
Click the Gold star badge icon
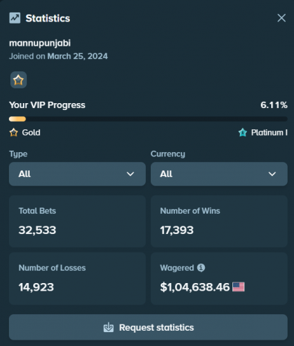click(x=19, y=80)
